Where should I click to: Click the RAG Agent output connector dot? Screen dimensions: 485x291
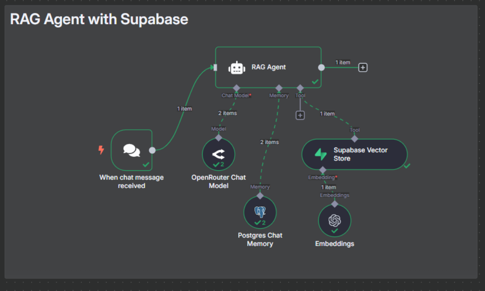(321, 67)
